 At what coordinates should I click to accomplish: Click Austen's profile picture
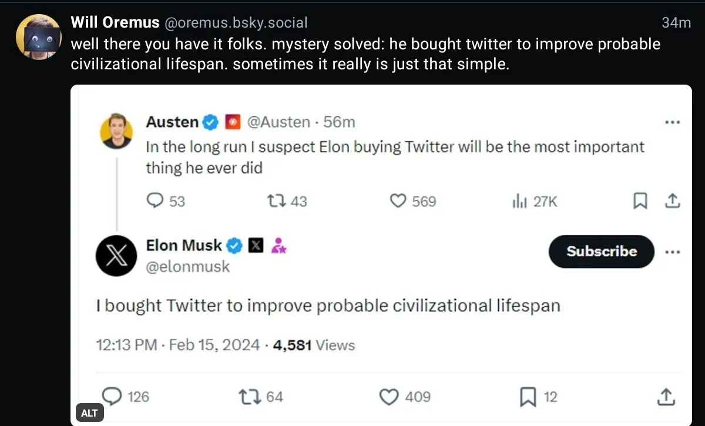point(116,130)
